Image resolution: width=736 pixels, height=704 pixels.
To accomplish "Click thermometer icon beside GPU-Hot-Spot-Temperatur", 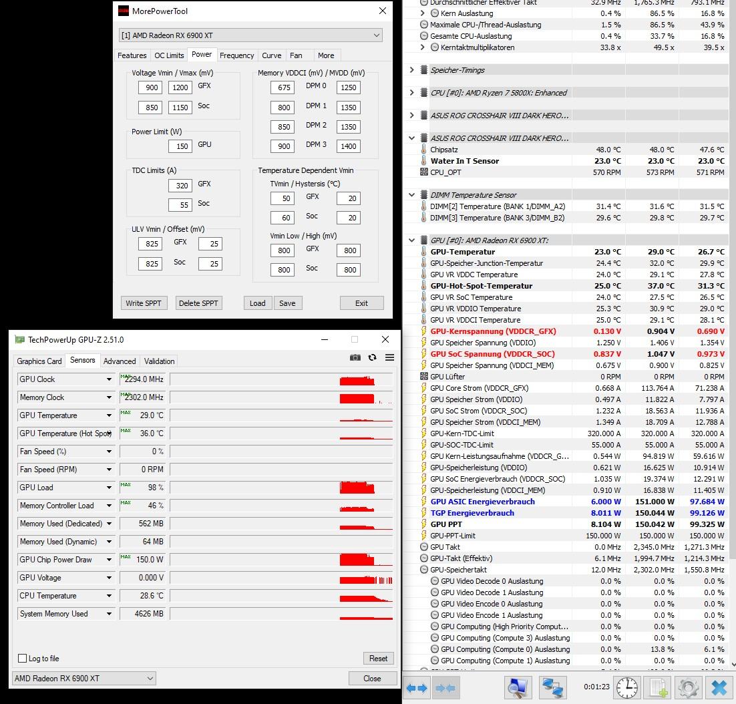I will 424,286.
